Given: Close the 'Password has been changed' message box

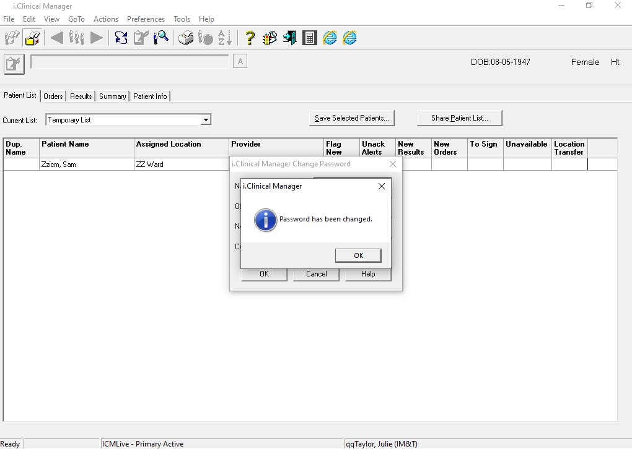Looking at the screenshot, I should click(381, 186).
